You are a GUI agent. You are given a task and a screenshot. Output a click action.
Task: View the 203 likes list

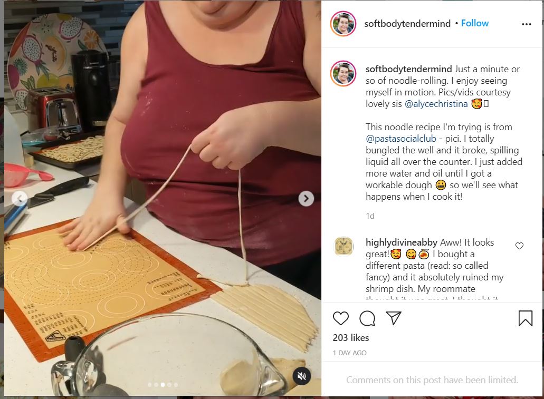click(x=351, y=338)
